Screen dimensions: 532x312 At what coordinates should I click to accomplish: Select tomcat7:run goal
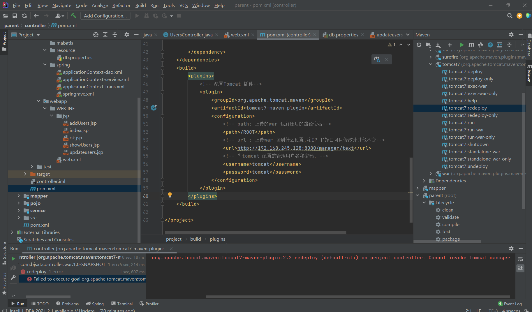461,122
